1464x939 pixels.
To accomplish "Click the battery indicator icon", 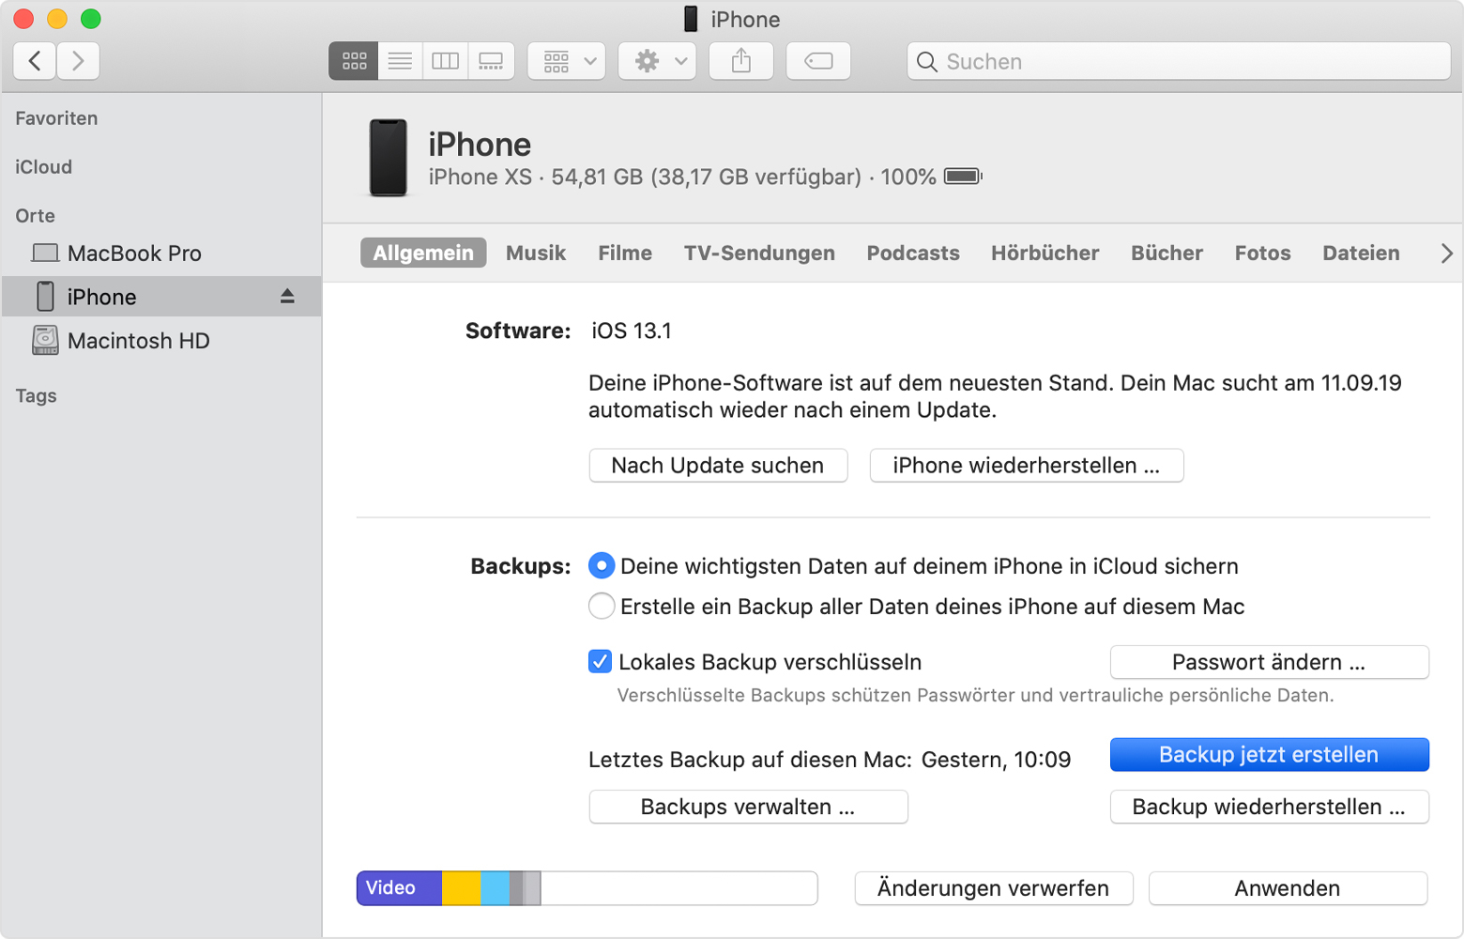I will pos(963,177).
